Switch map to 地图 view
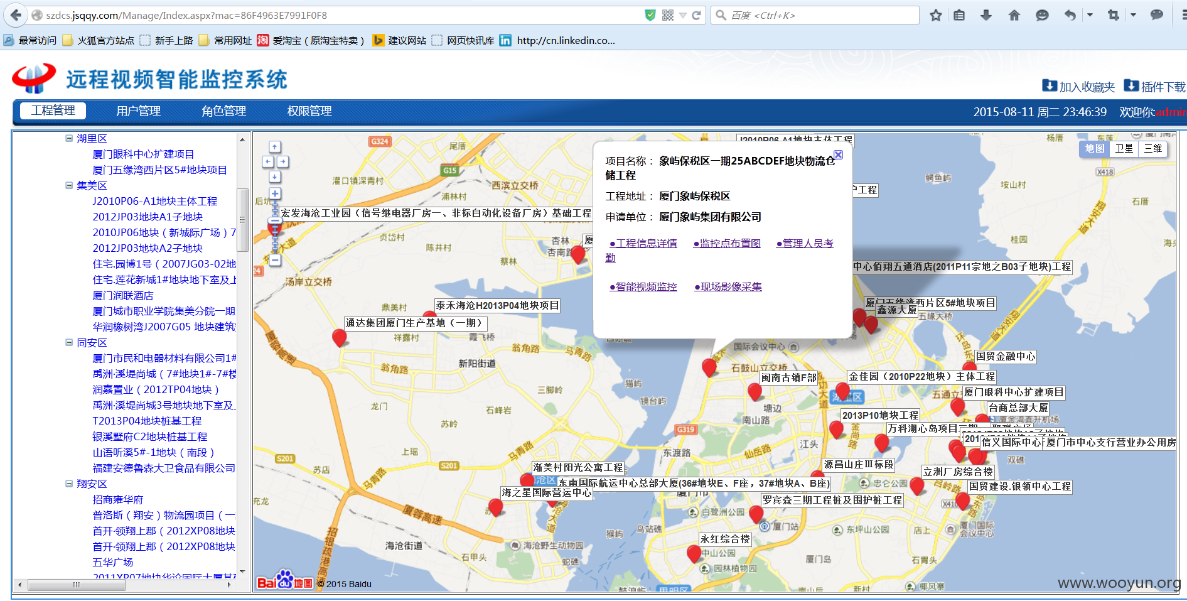 pos(1094,149)
